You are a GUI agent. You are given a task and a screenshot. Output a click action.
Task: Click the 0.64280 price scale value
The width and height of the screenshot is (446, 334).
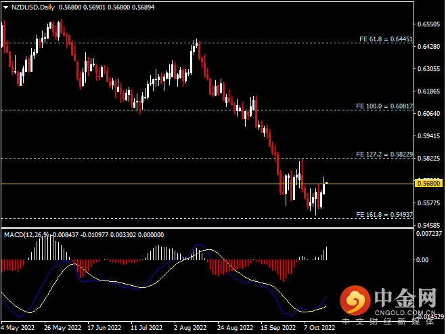coord(428,47)
